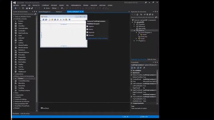Toggle the Izquierdo panel visibility checkbox
Image resolution: width=214 pixels, height=120 pixels.
pyautogui.click(x=87, y=32)
